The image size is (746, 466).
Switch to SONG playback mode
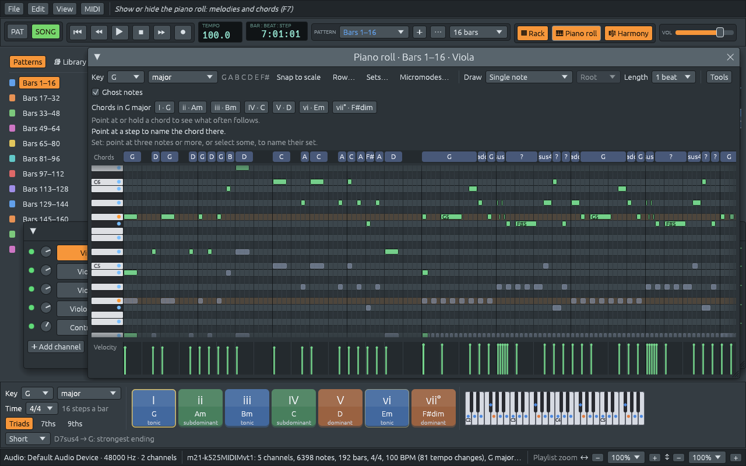(x=45, y=32)
